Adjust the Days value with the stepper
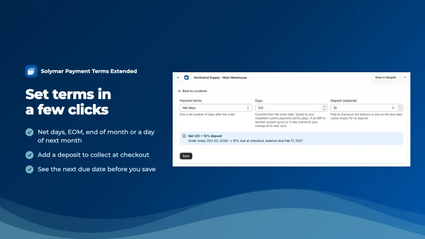425x239 pixels. pyautogui.click(x=324, y=108)
